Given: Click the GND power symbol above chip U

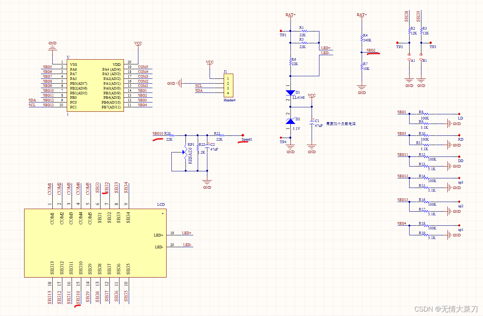Looking at the screenshot, I should click(53, 47).
